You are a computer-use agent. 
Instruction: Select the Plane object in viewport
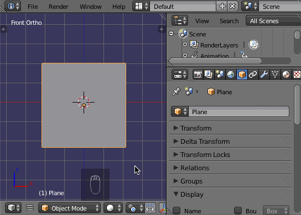[84, 105]
